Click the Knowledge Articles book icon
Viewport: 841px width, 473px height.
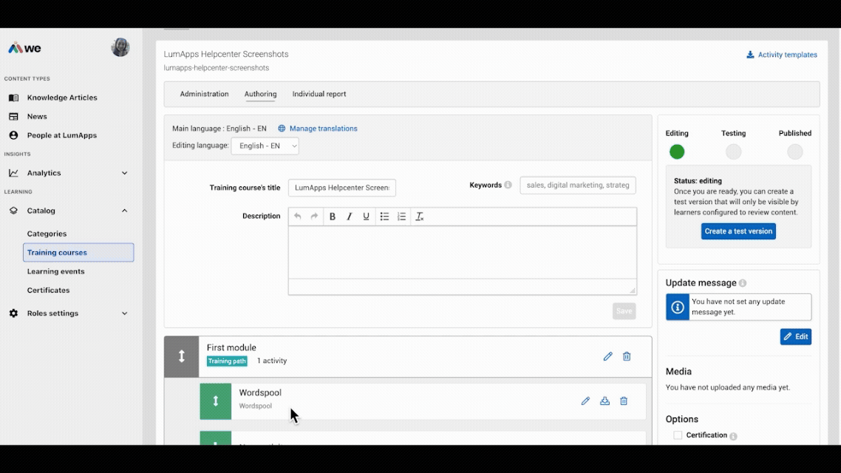pyautogui.click(x=13, y=98)
